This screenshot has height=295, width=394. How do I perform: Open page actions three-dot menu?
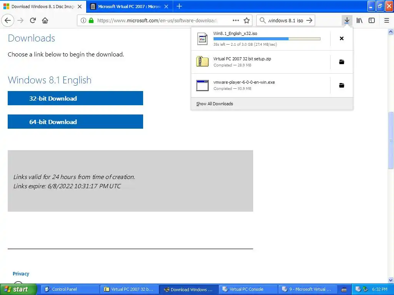[x=236, y=20]
